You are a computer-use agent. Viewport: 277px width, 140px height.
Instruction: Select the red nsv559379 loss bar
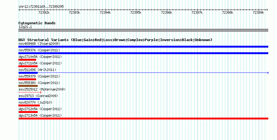(27, 79)
